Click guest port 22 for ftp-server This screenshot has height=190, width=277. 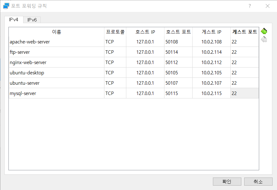pos(245,52)
